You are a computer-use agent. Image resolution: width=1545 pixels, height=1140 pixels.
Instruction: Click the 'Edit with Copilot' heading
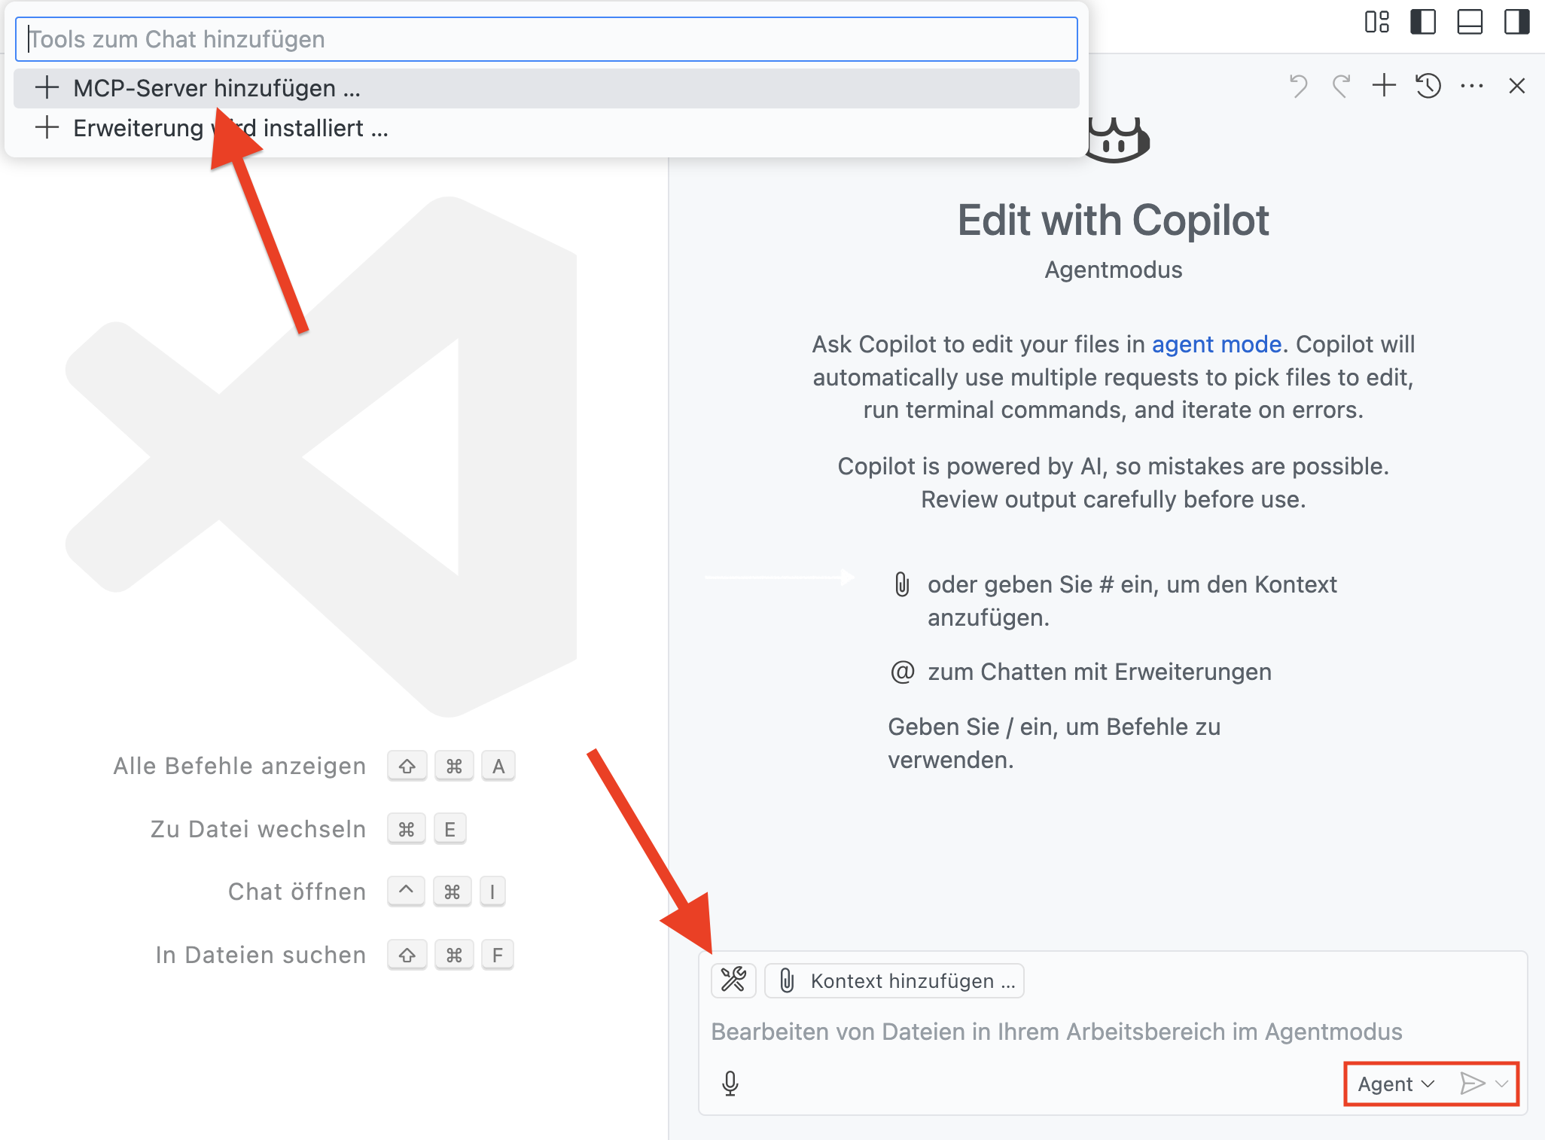1113,221
